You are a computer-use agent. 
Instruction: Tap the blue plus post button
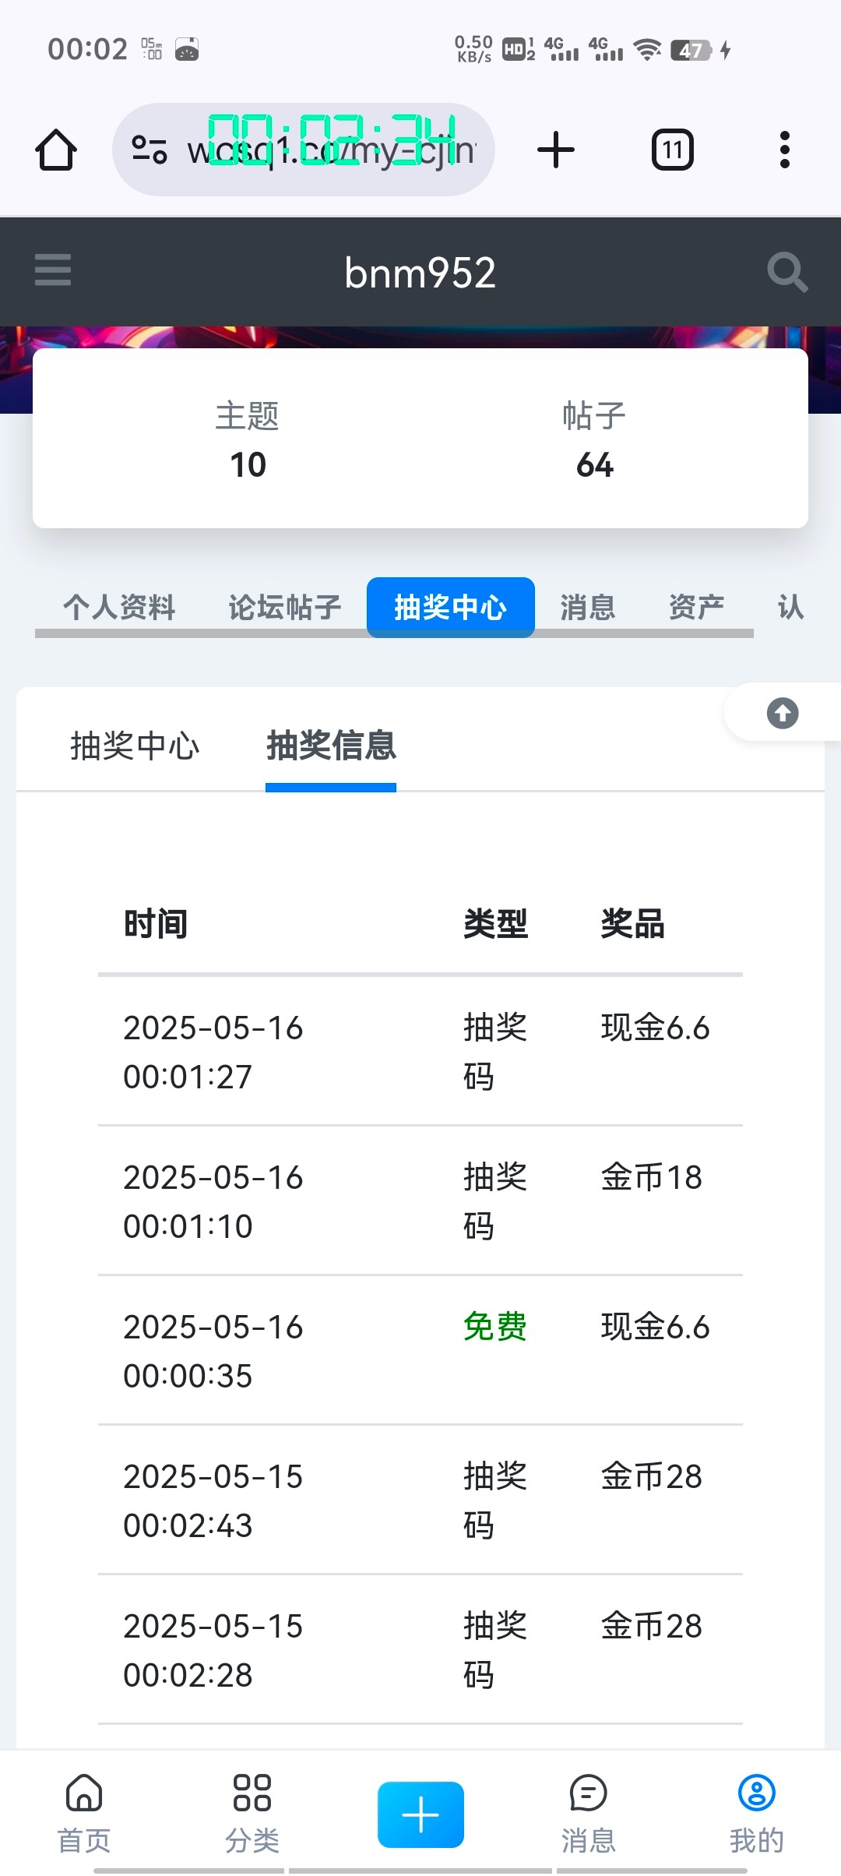(420, 1814)
